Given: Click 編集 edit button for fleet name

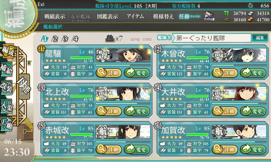Looking at the screenshot, I should [260, 38].
